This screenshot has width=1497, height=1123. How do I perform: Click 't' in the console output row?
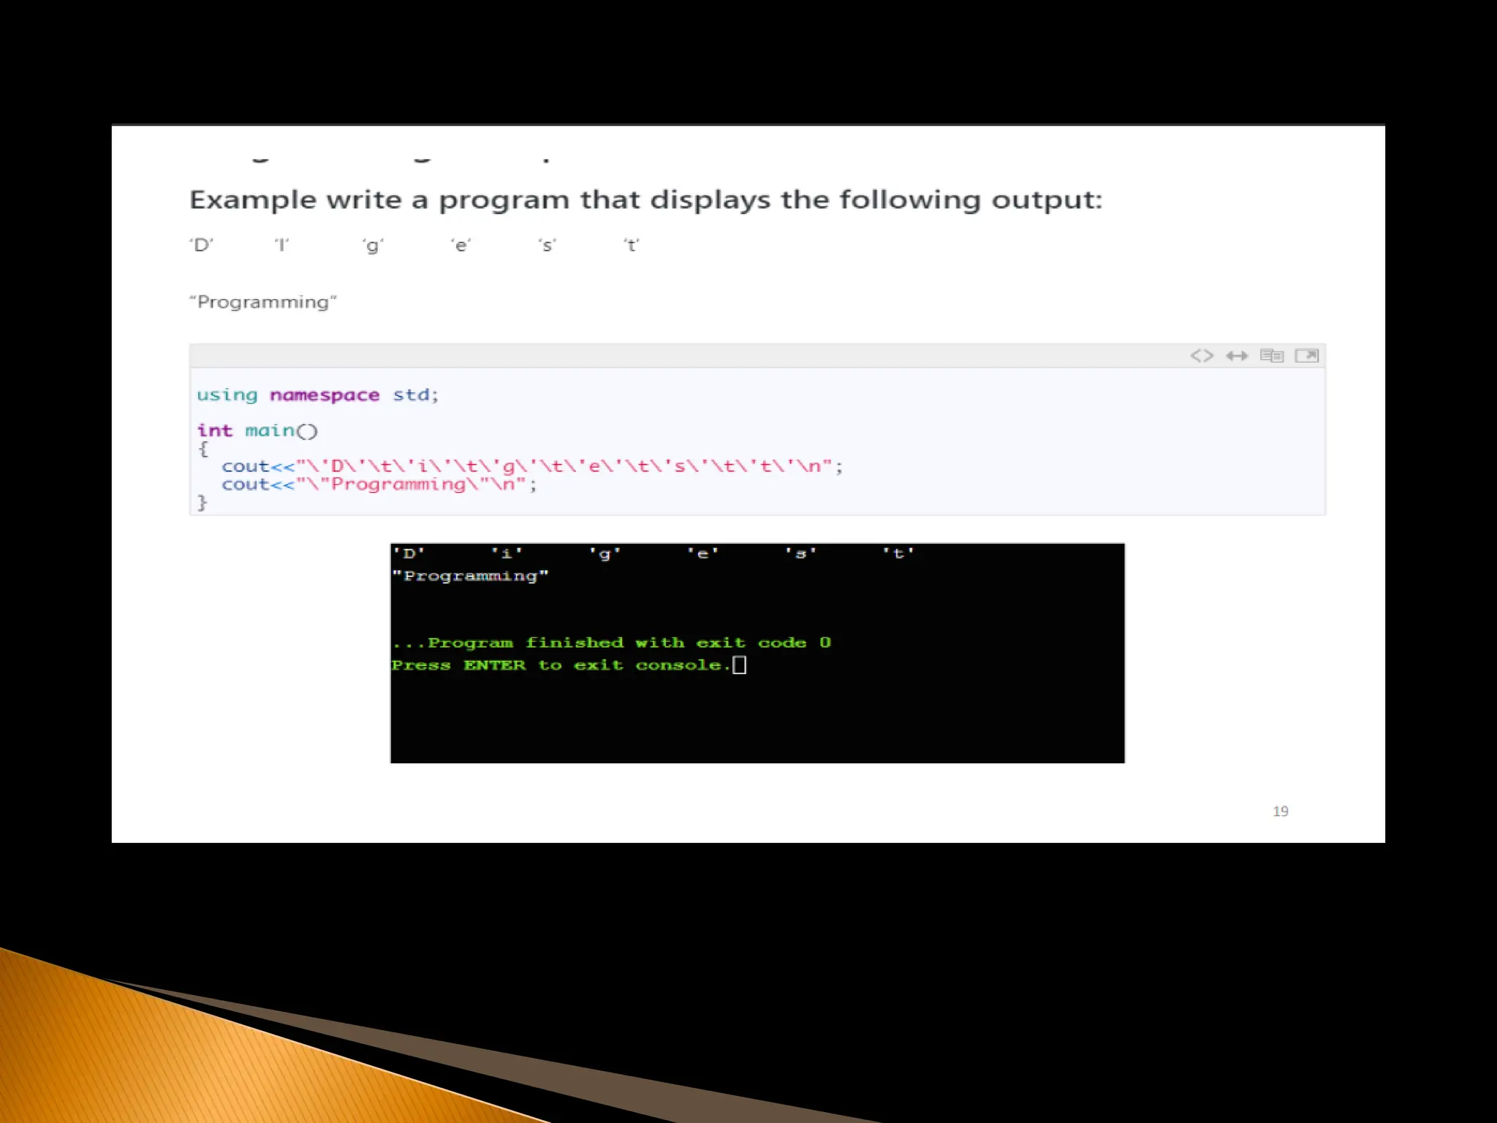tap(898, 553)
